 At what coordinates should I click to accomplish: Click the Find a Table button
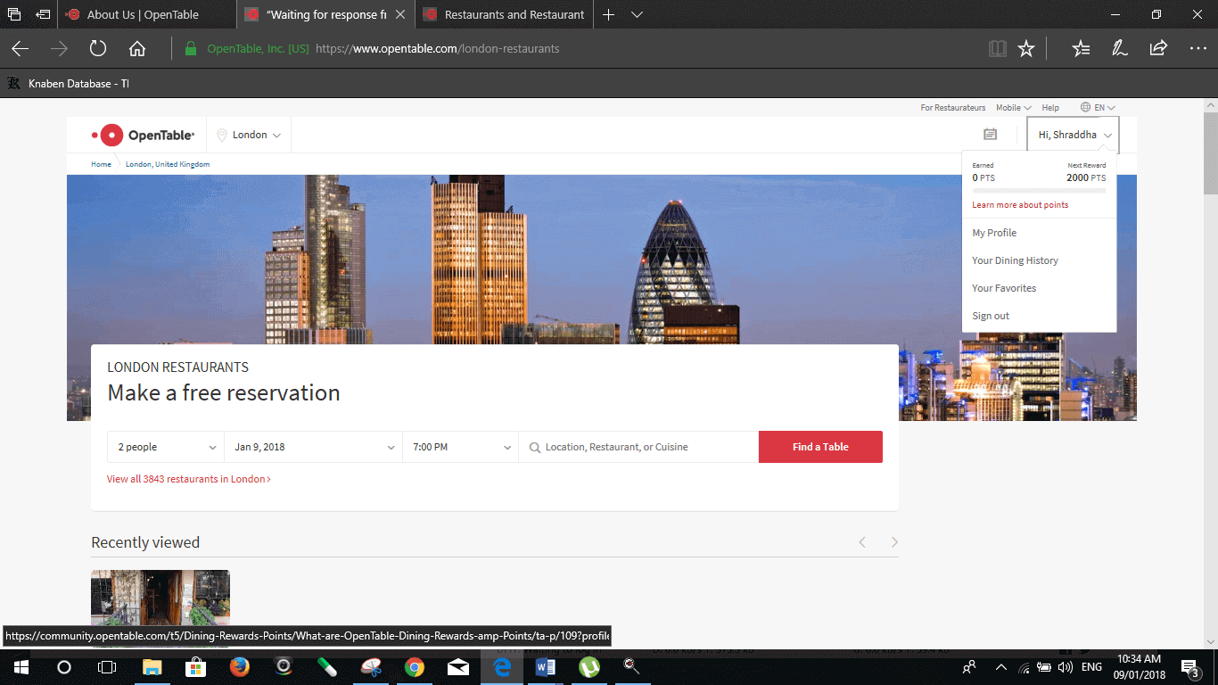(820, 447)
